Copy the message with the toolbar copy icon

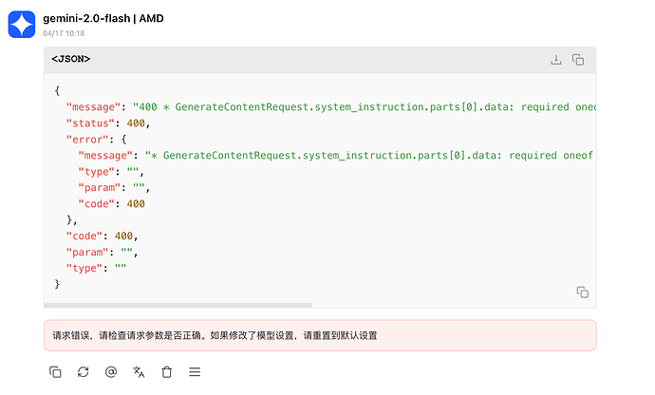(x=55, y=371)
